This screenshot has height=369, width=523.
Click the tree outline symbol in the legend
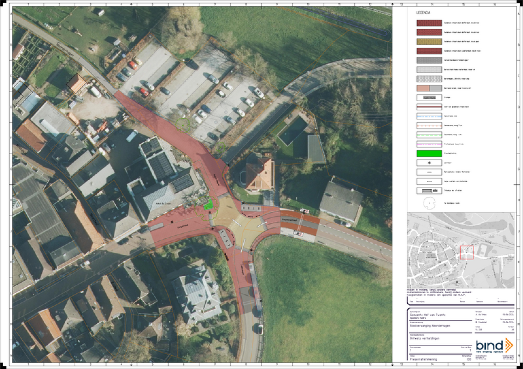pos(429,203)
